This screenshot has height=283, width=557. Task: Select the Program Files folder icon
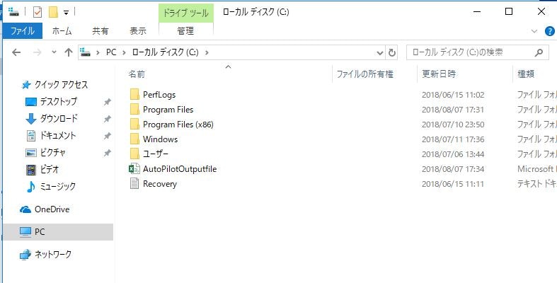click(134, 110)
